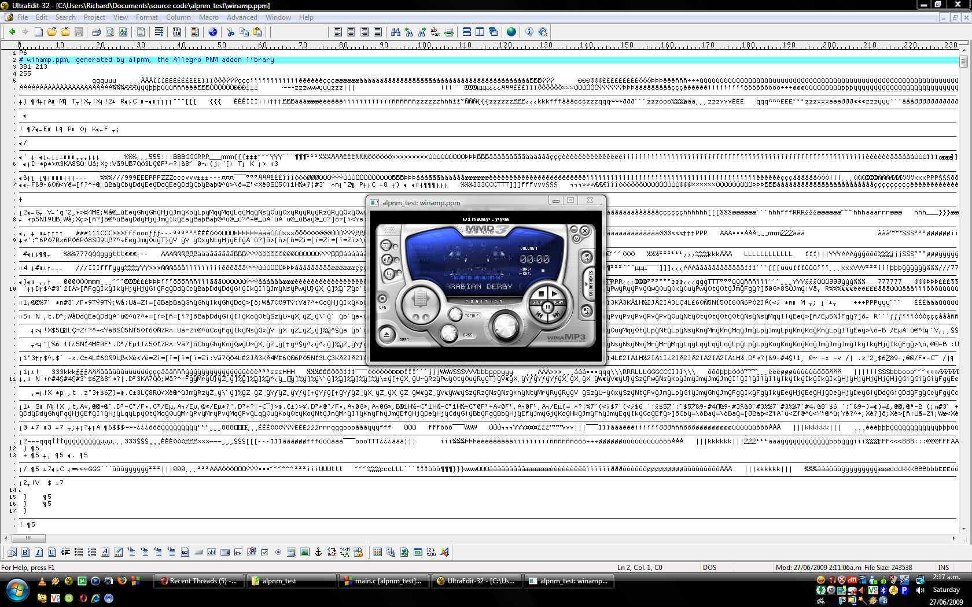Image resolution: width=972 pixels, height=607 pixels.
Task: Create a new file with toolbar icon
Action: click(x=39, y=32)
